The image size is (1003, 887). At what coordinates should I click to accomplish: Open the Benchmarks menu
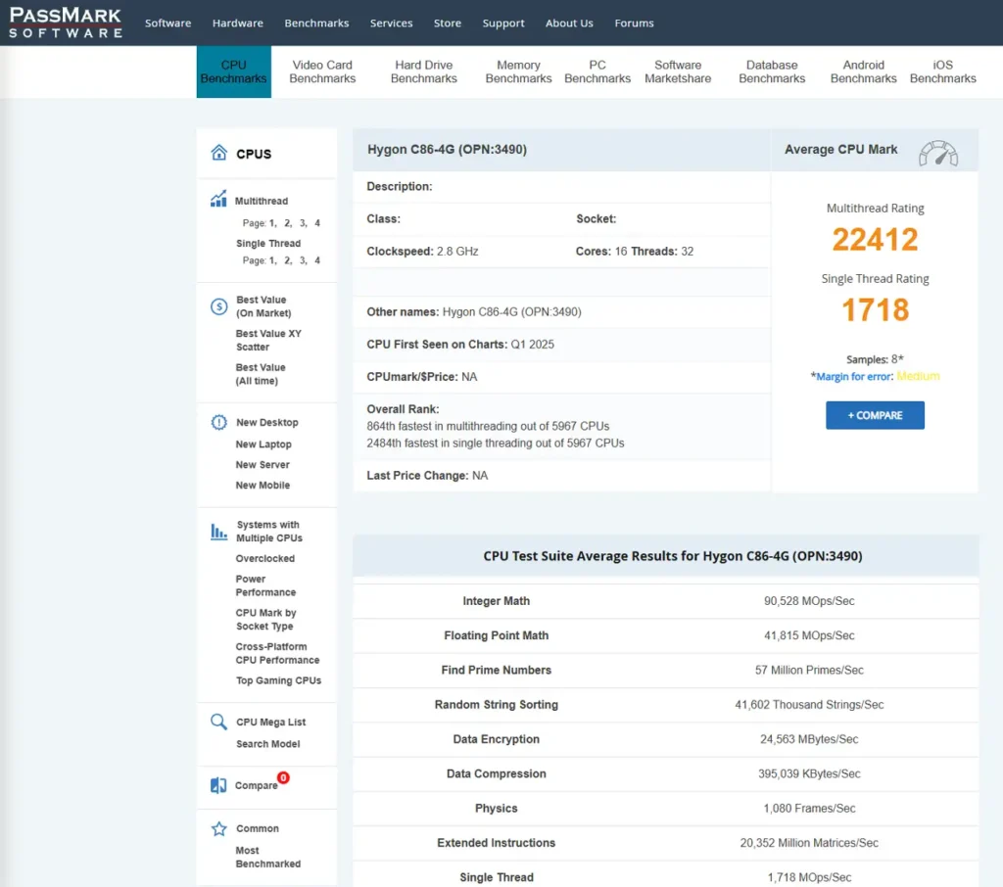pyautogui.click(x=316, y=23)
